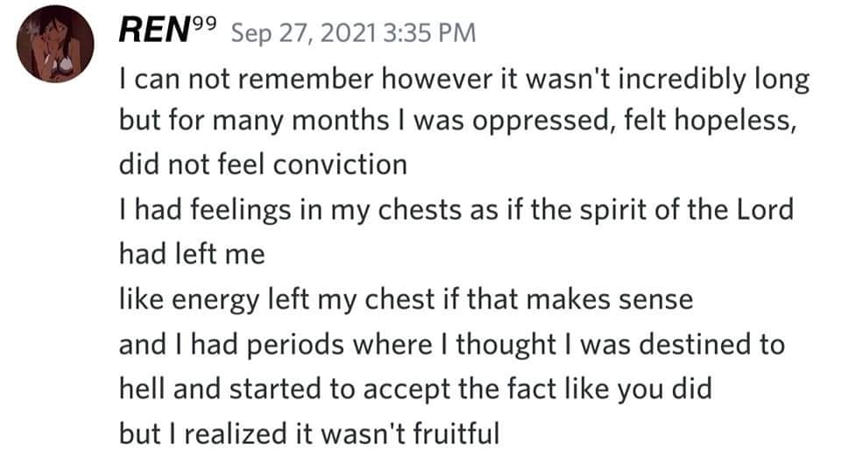
Task: Click the line starting "I had feelings in"
Action: click(x=456, y=211)
